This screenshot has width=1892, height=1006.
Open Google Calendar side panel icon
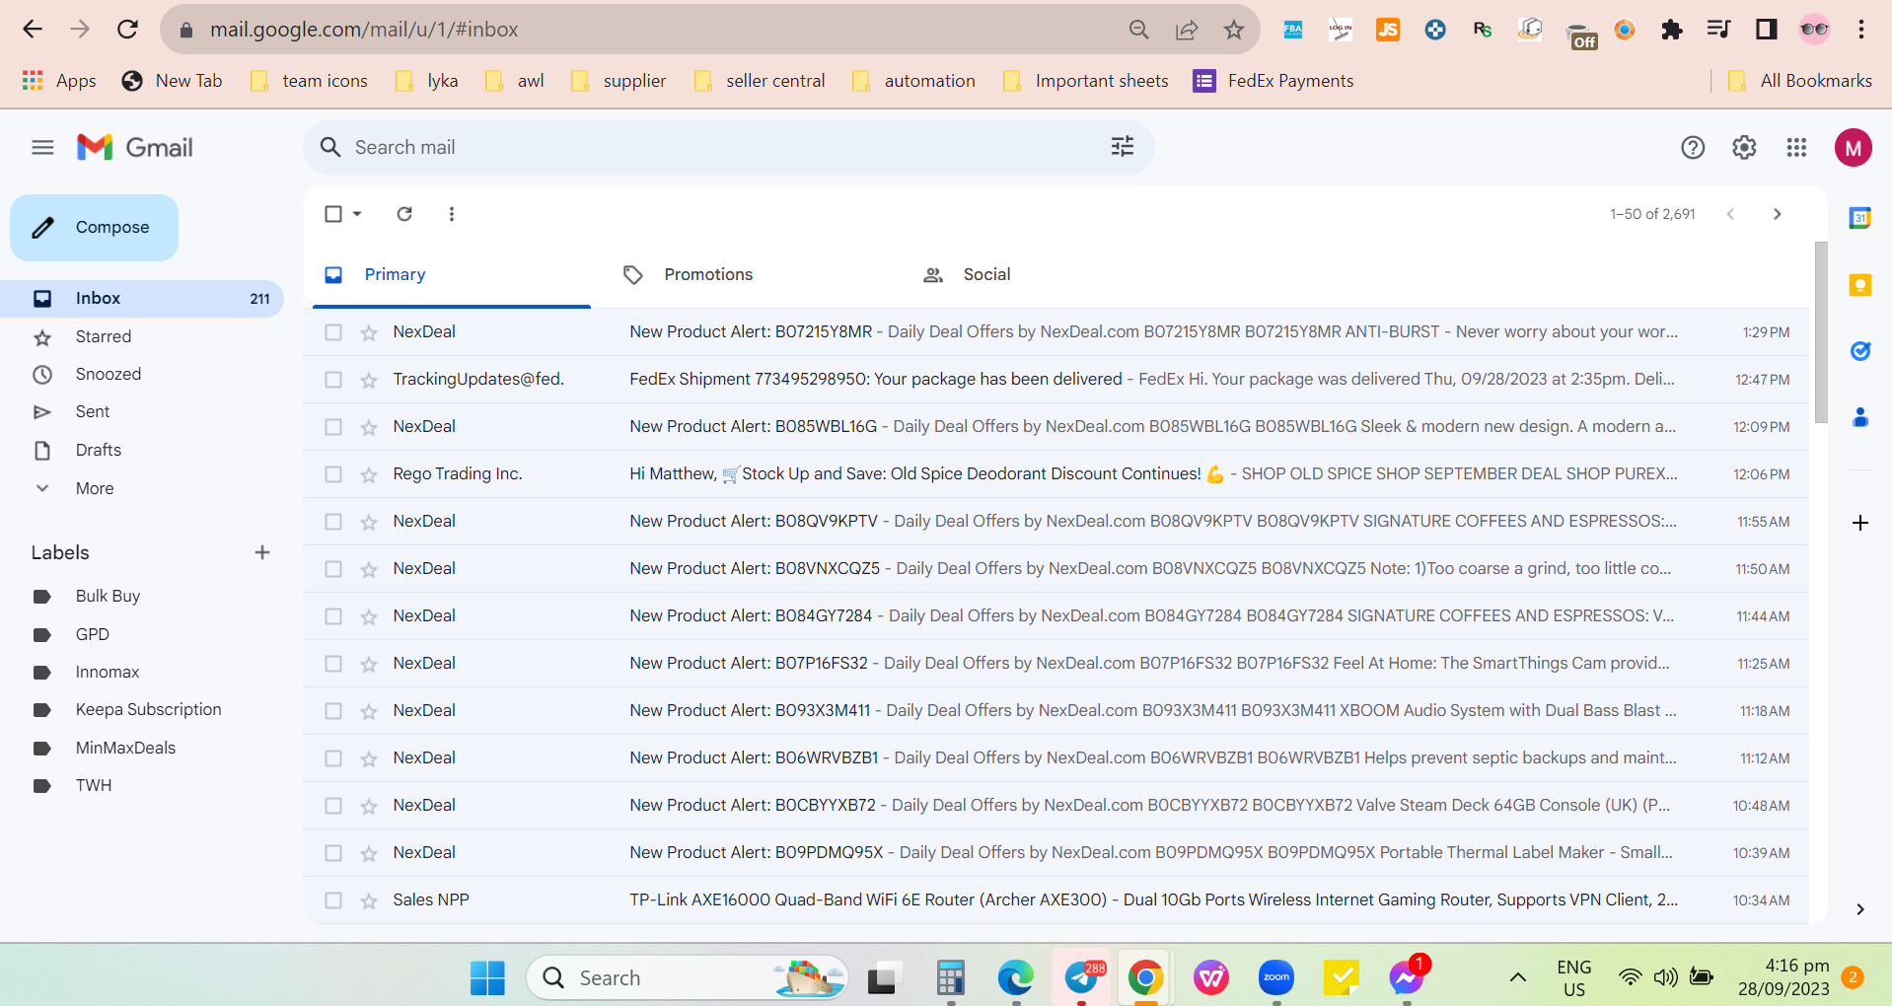click(1860, 218)
